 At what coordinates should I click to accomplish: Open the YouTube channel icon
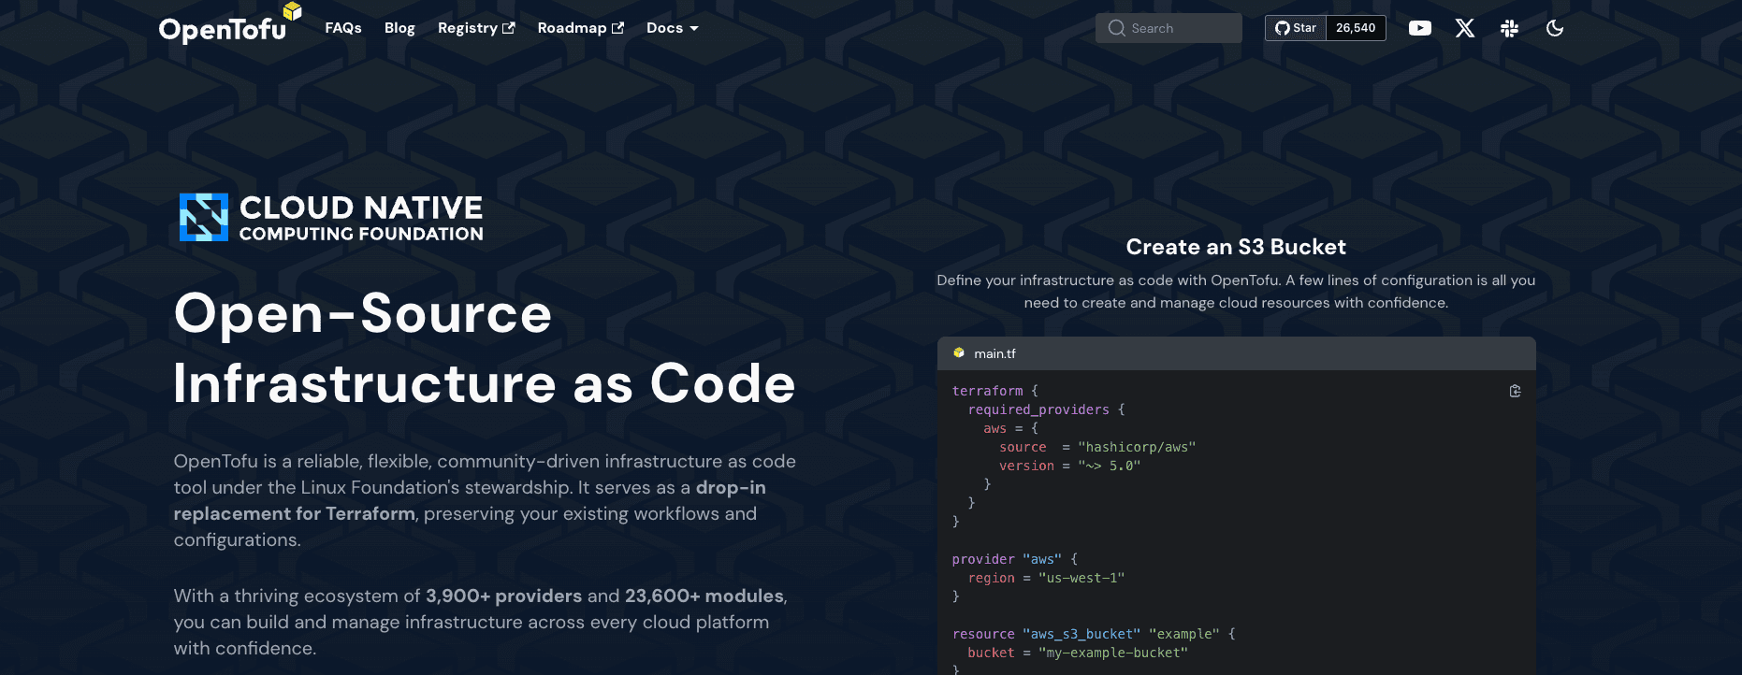point(1420,28)
